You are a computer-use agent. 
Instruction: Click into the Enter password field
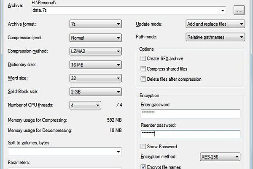[191, 114]
